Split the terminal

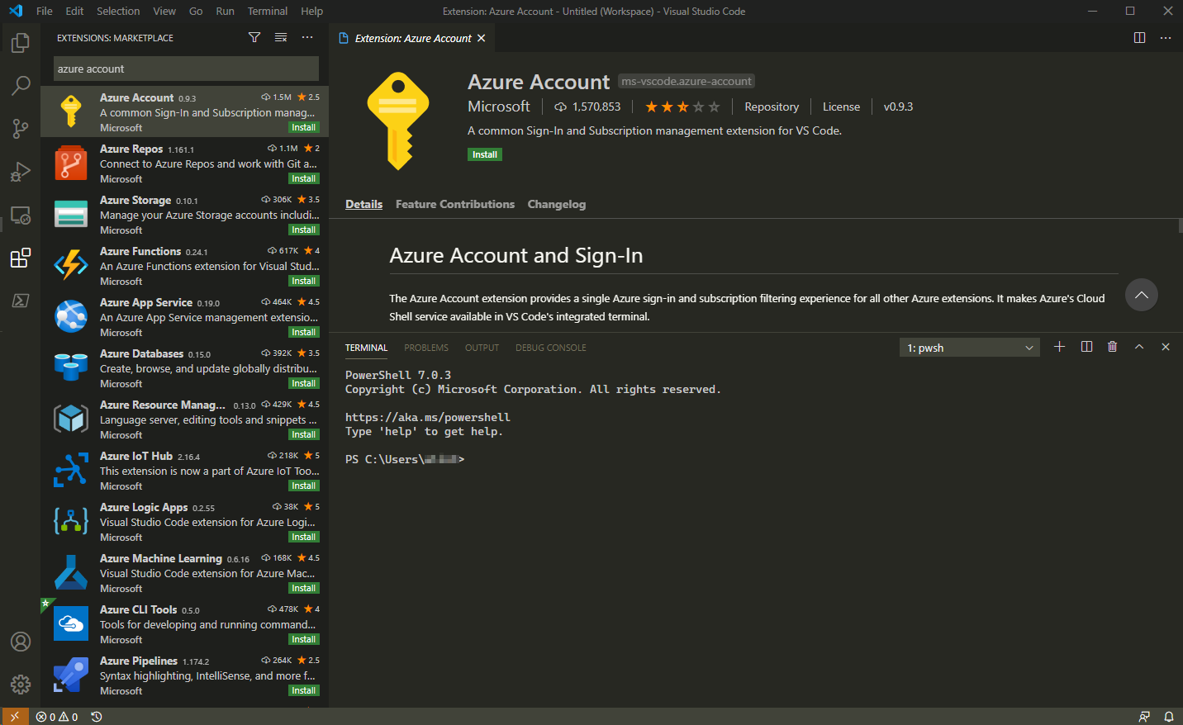1086,347
